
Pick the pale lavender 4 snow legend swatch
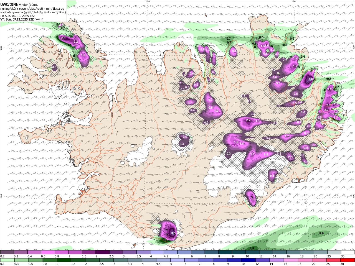click(x=157, y=252)
